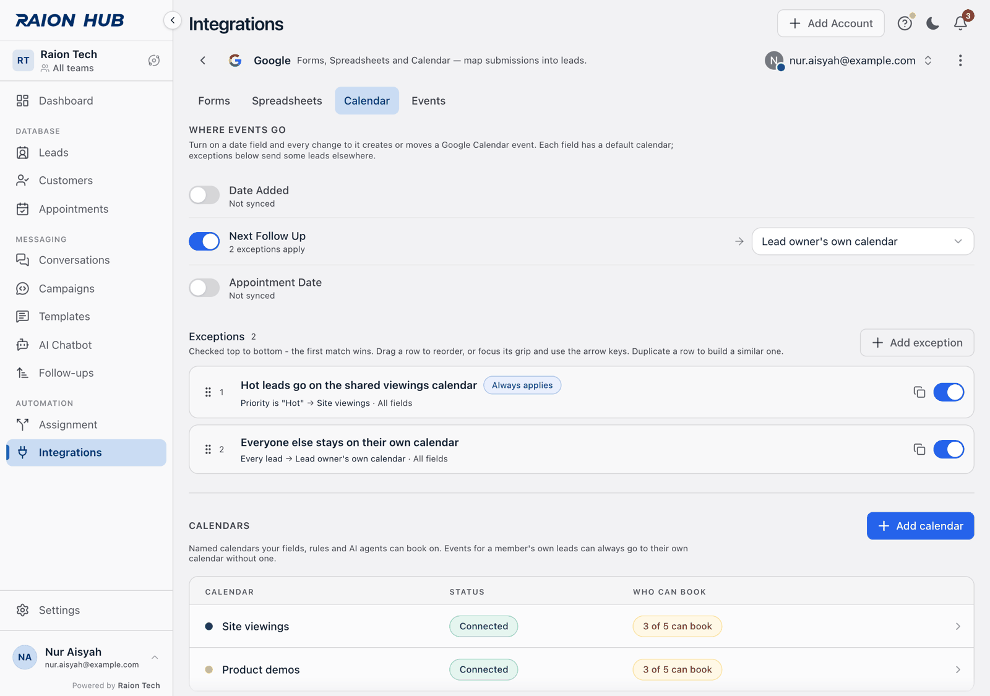Click the Add calendar button

(x=920, y=526)
